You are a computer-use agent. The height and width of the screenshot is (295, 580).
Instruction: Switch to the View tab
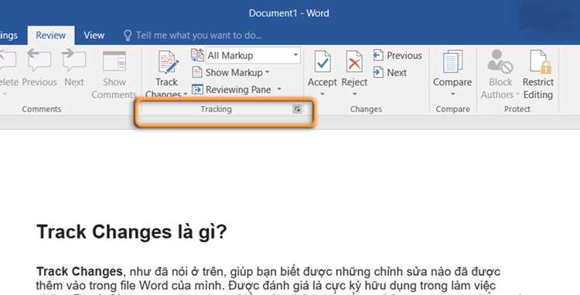tap(94, 36)
